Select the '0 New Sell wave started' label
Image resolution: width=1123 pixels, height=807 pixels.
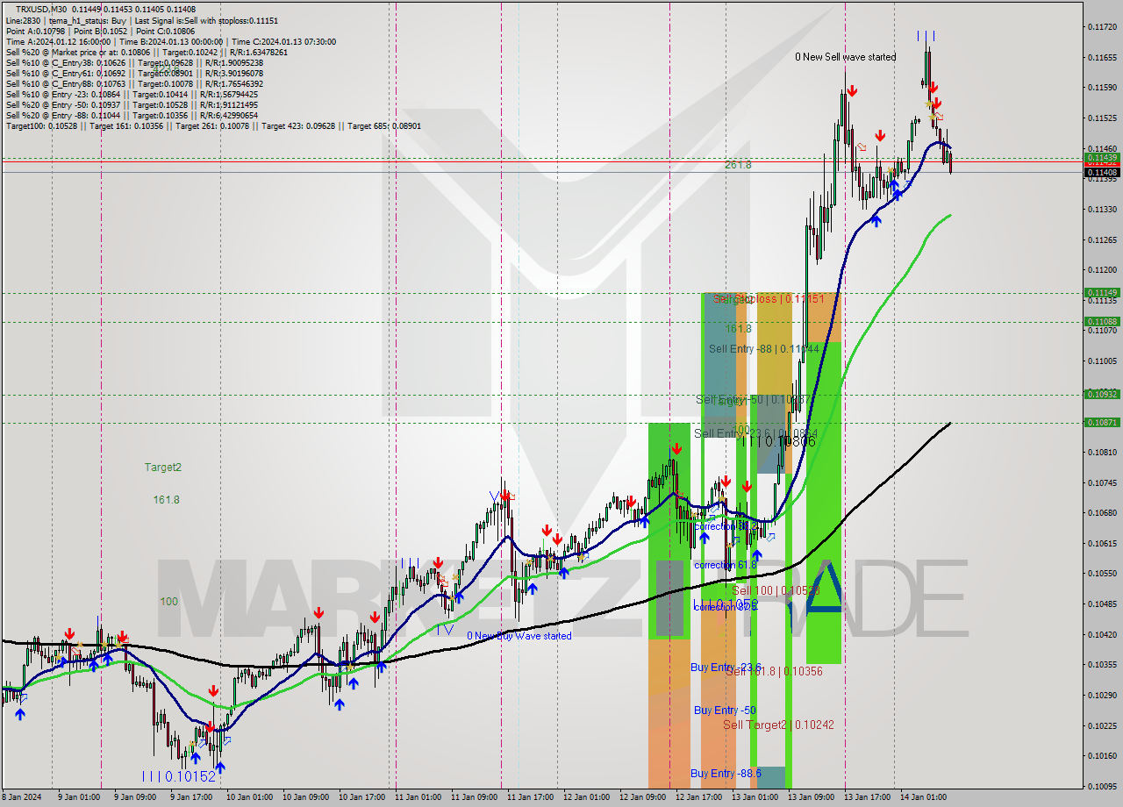click(x=846, y=57)
